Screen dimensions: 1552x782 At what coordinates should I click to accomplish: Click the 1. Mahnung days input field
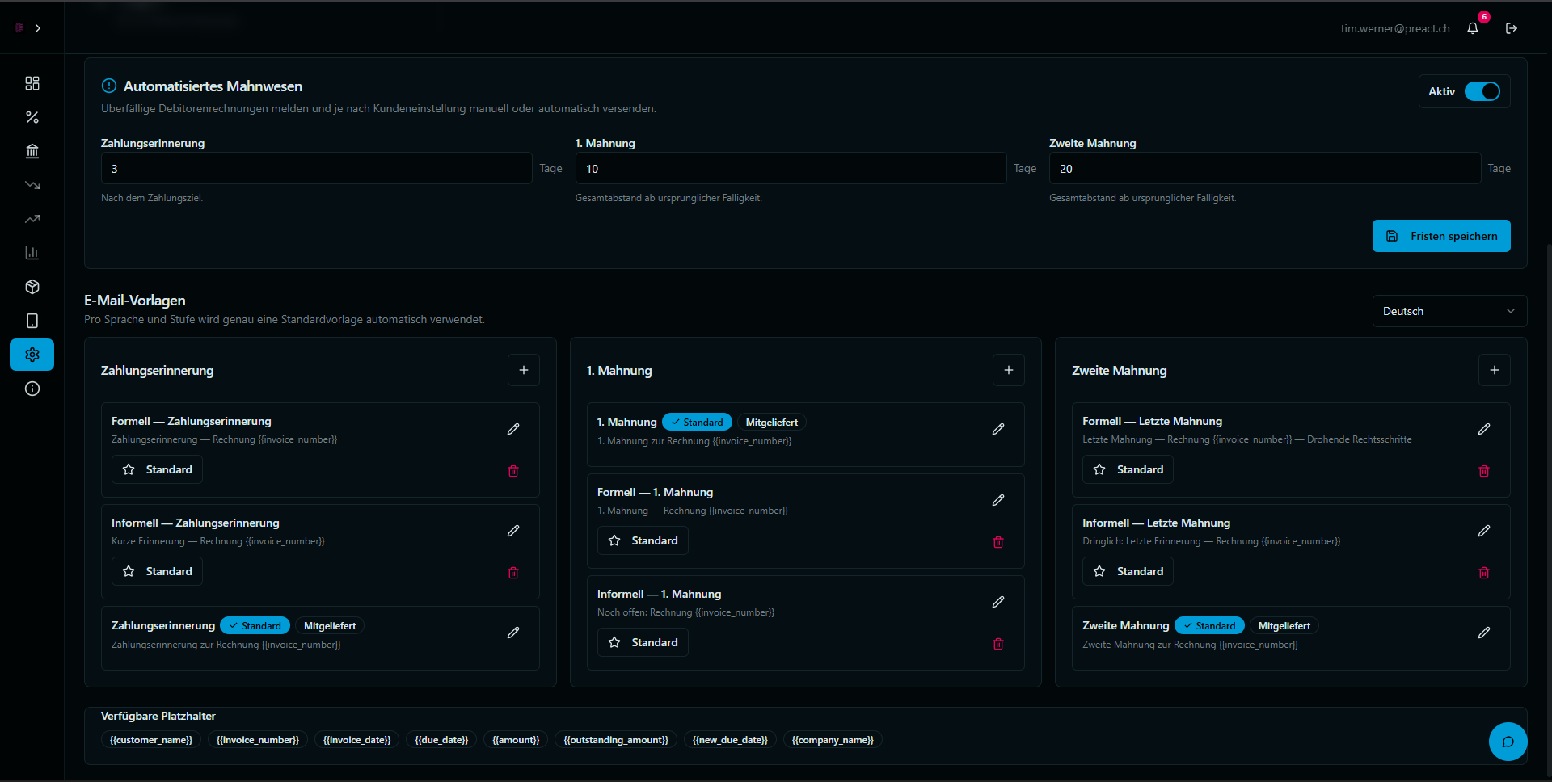tap(791, 169)
